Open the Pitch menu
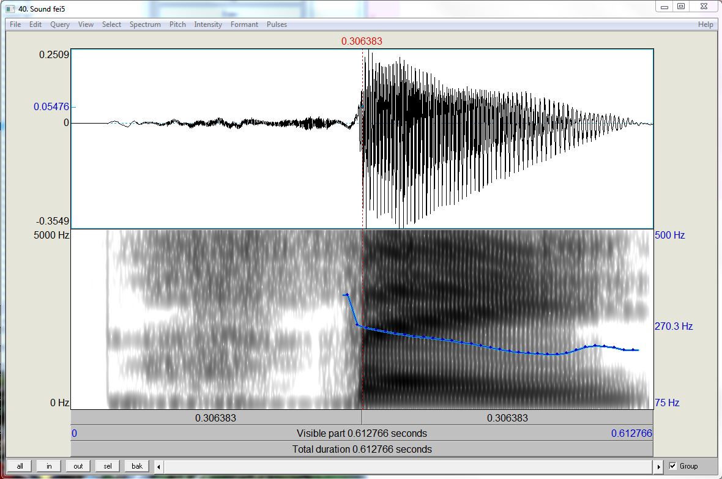The image size is (722, 479). [x=177, y=24]
